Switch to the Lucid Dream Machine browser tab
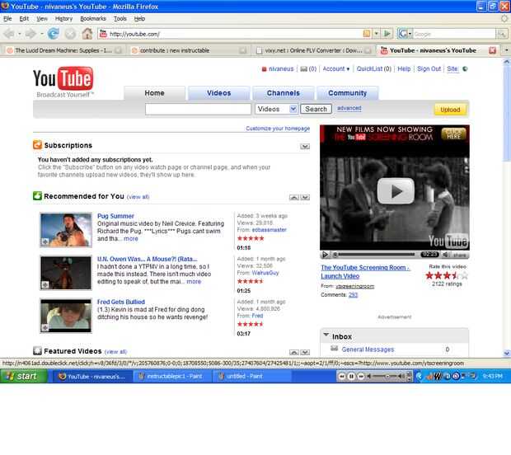This screenshot has height=455, width=511. pyautogui.click(x=63, y=50)
